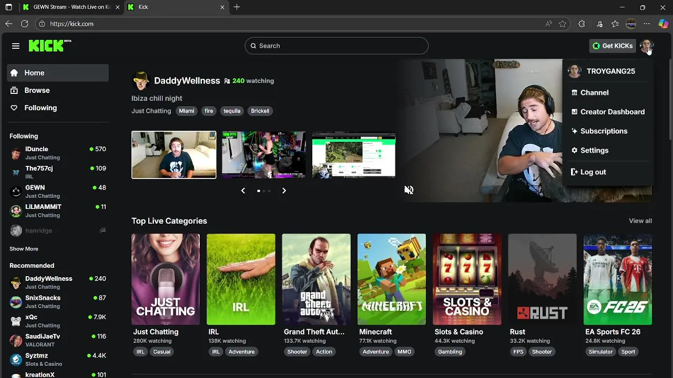Close the GEWN Stream tab
This screenshot has width=673, height=378.
click(x=117, y=7)
